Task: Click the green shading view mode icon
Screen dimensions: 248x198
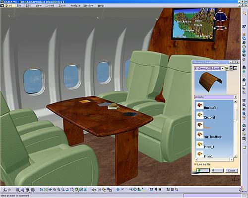Action: point(77,190)
